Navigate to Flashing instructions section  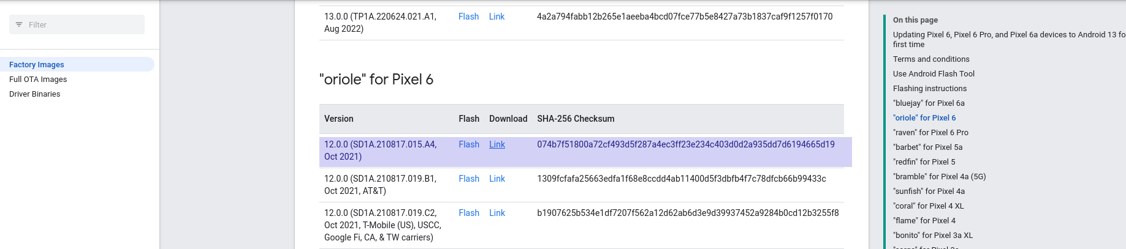pos(930,88)
